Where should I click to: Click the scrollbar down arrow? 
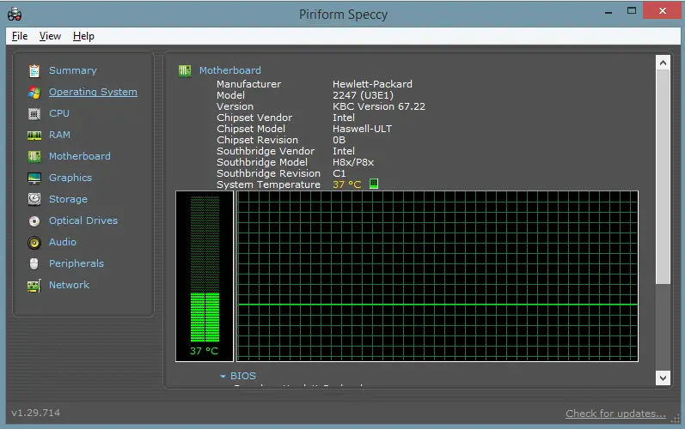pyautogui.click(x=663, y=378)
